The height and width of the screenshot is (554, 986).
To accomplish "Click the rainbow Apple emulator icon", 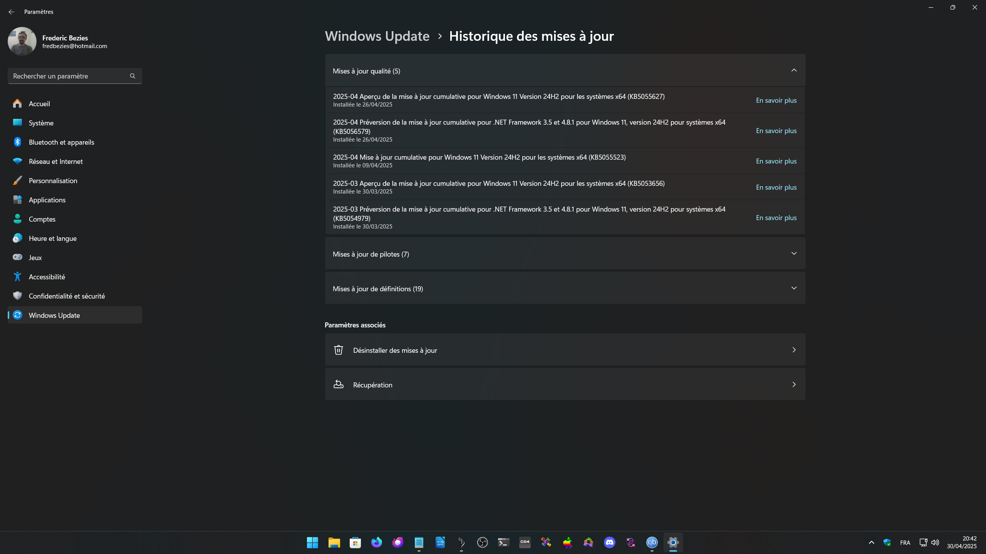I will (567, 542).
